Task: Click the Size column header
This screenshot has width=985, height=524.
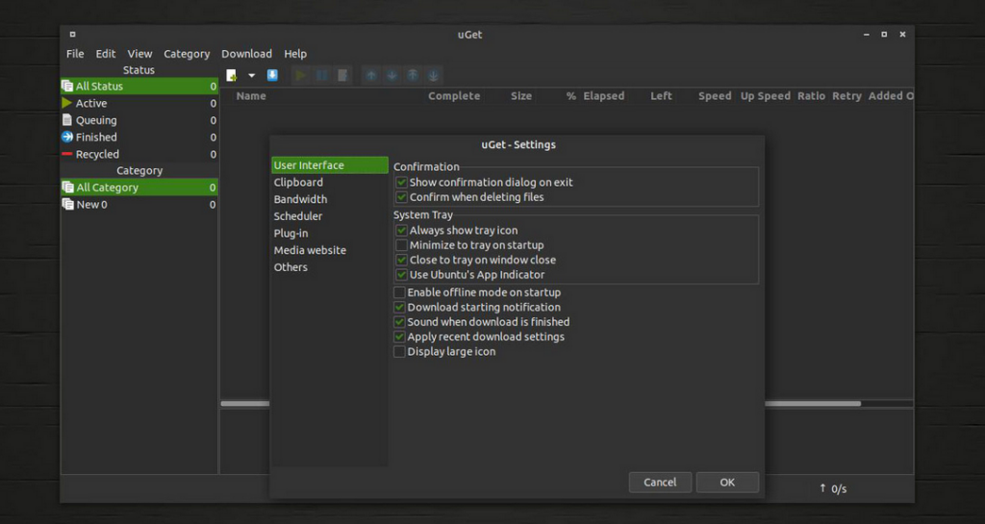Action: 521,96
